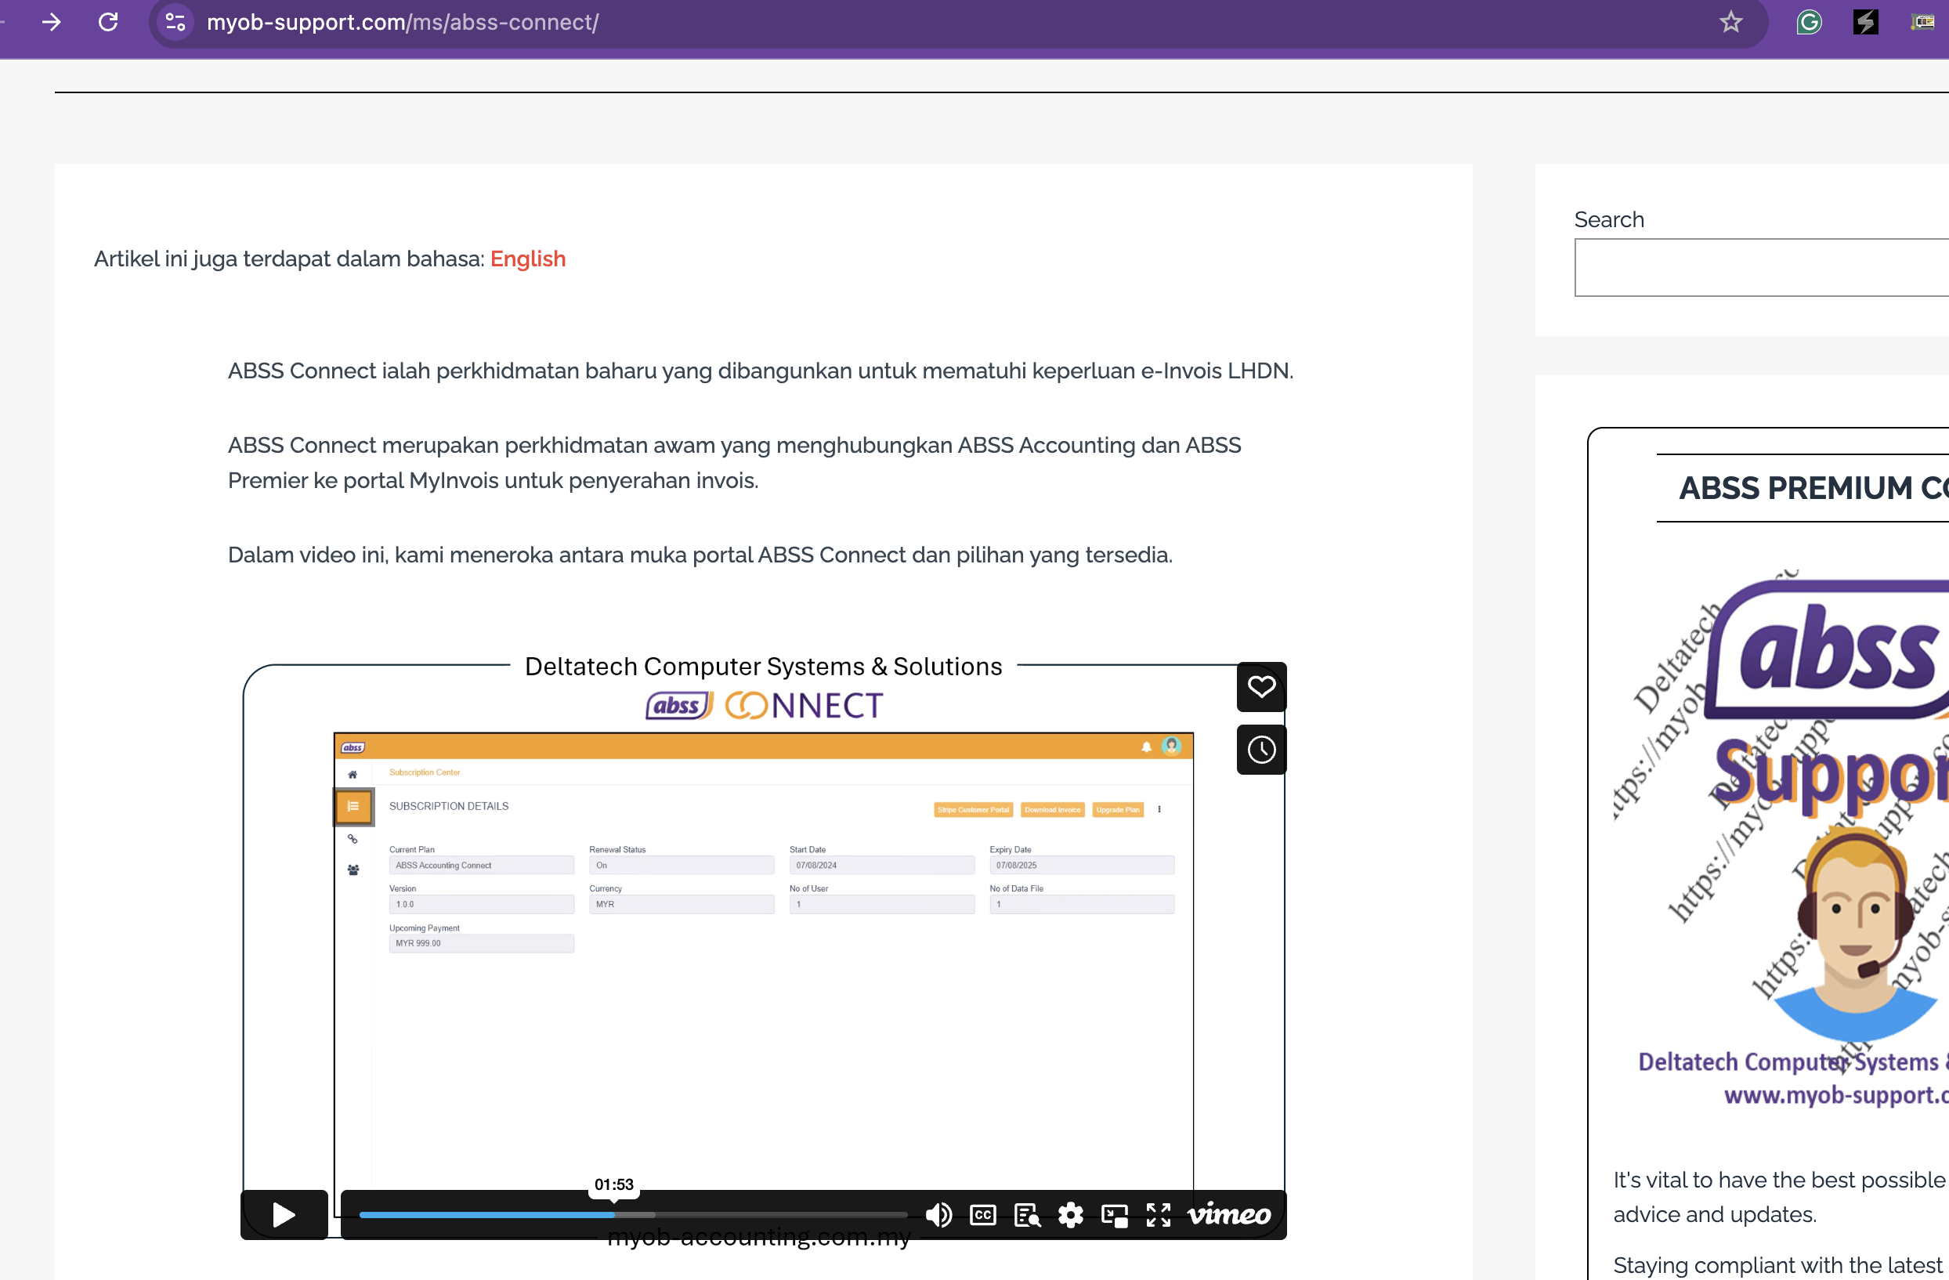Toggle closed captions CC button
The image size is (1949, 1280).
tap(982, 1214)
